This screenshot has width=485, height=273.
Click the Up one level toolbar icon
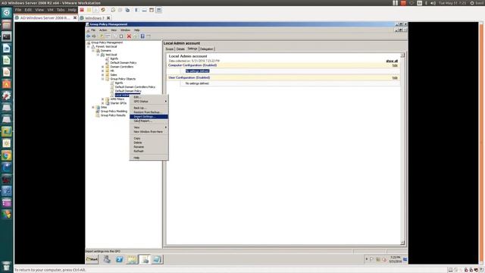tap(102, 36)
